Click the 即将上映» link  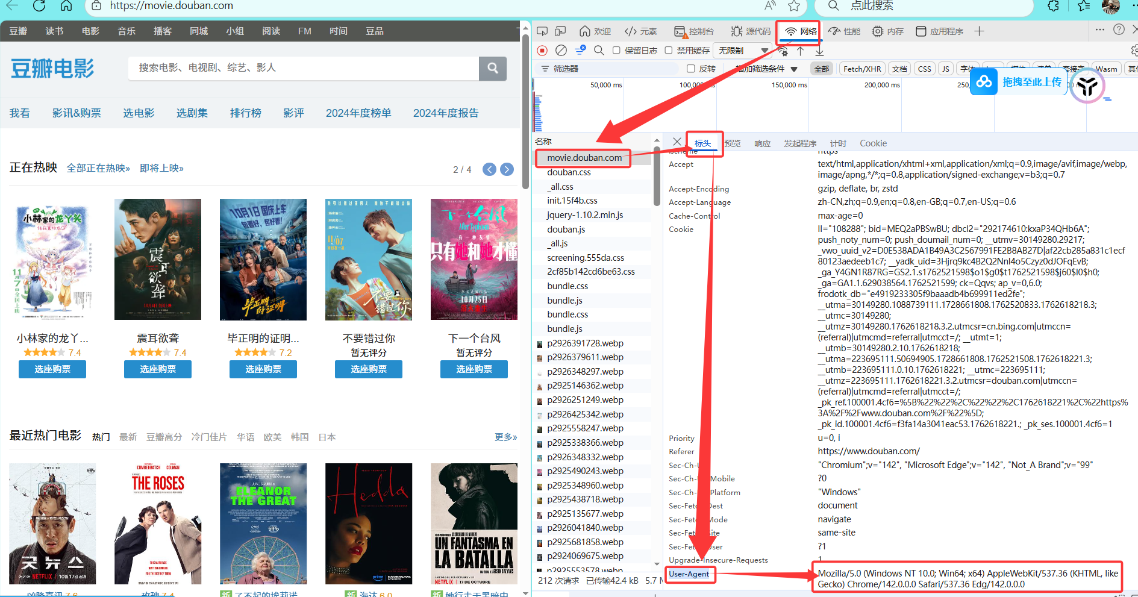point(161,169)
